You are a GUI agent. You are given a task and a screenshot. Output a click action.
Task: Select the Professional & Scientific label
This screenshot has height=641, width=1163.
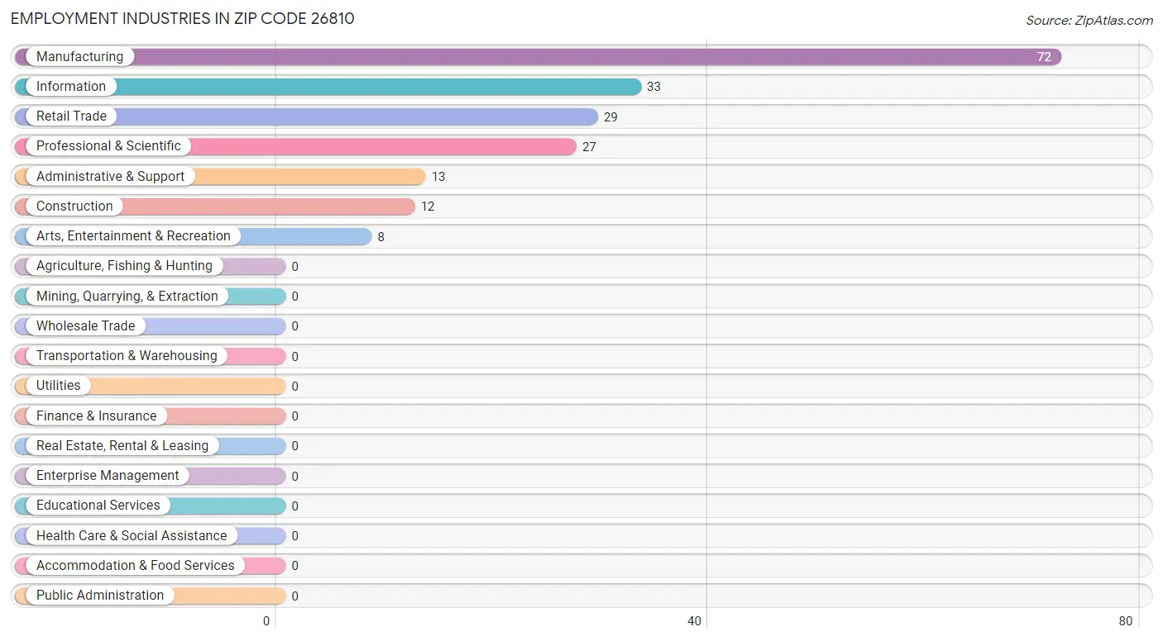point(108,146)
